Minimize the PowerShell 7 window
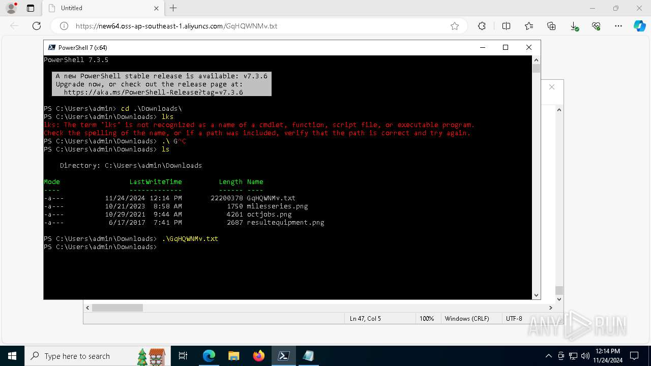Viewport: 651px width, 366px height. (482, 47)
